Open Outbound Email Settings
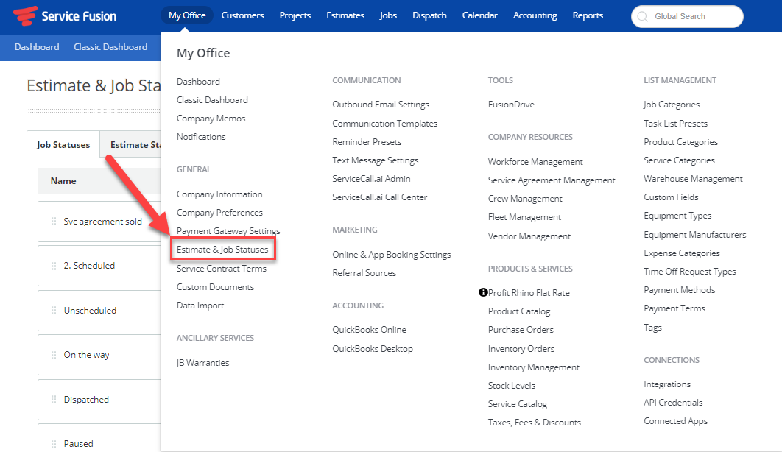Image resolution: width=782 pixels, height=452 pixels. tap(381, 105)
